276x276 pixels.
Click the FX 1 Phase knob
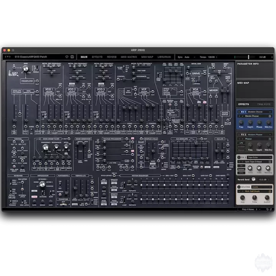[259, 122]
